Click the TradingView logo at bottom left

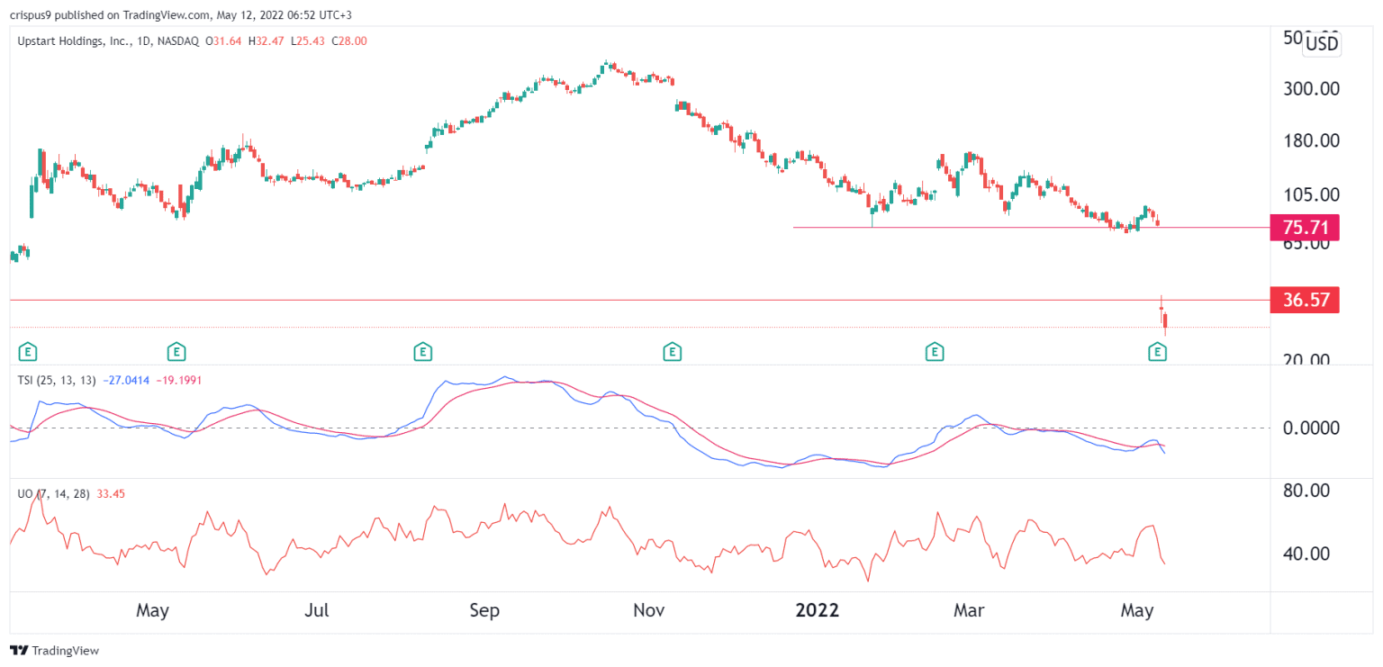click(54, 651)
